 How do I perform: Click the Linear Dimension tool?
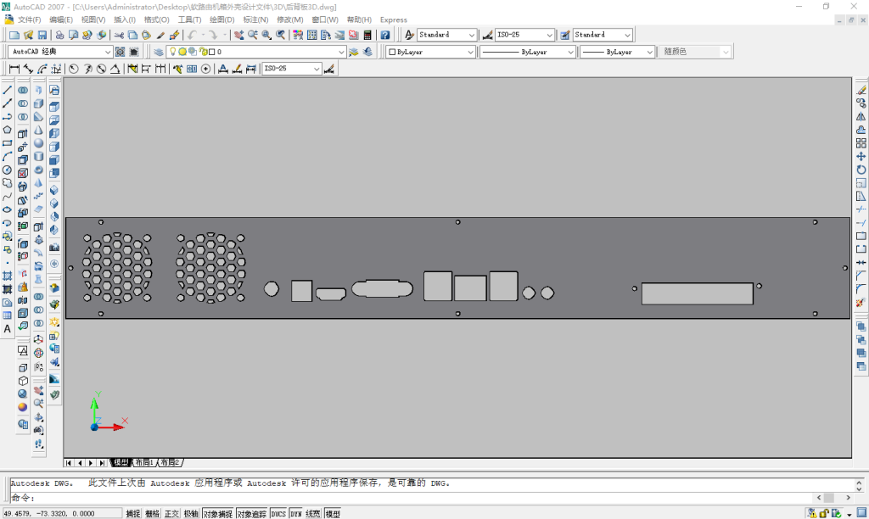pos(14,69)
